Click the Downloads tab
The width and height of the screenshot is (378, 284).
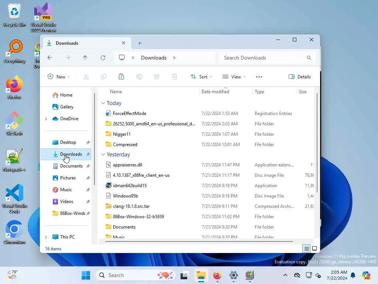[87, 43]
